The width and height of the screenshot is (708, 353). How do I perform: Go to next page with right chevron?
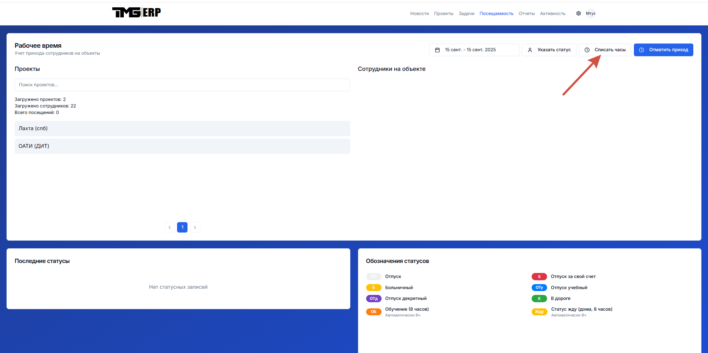[195, 228]
